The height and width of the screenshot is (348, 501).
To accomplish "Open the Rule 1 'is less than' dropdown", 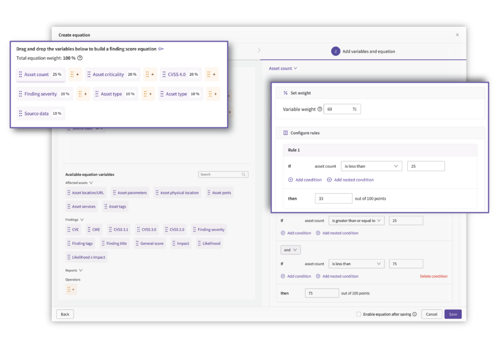I will [x=371, y=166].
